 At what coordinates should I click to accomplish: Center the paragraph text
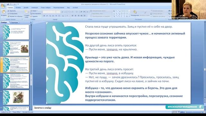(75, 16)
